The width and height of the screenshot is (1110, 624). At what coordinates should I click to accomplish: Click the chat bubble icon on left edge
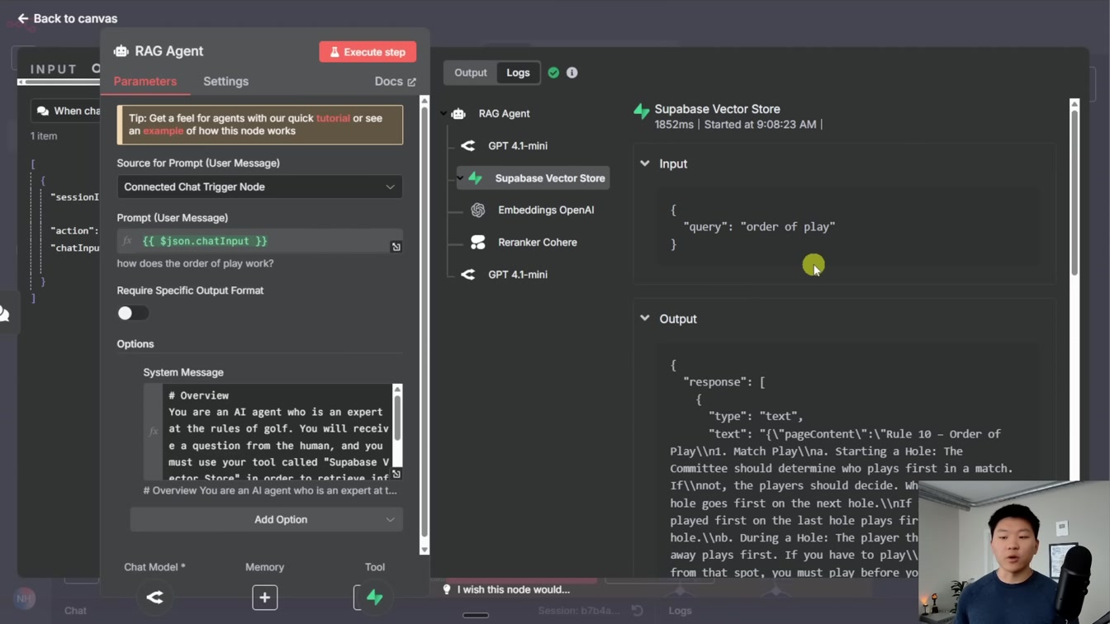pyautogui.click(x=4, y=314)
